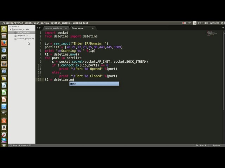Select the Scan_port.py tab
This screenshot has height=168, width=225.
(x=78, y=28)
